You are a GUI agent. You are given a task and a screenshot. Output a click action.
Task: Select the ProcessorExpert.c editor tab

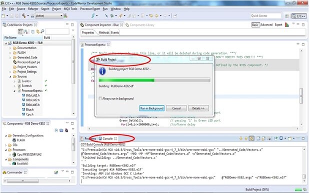click(x=95, y=45)
